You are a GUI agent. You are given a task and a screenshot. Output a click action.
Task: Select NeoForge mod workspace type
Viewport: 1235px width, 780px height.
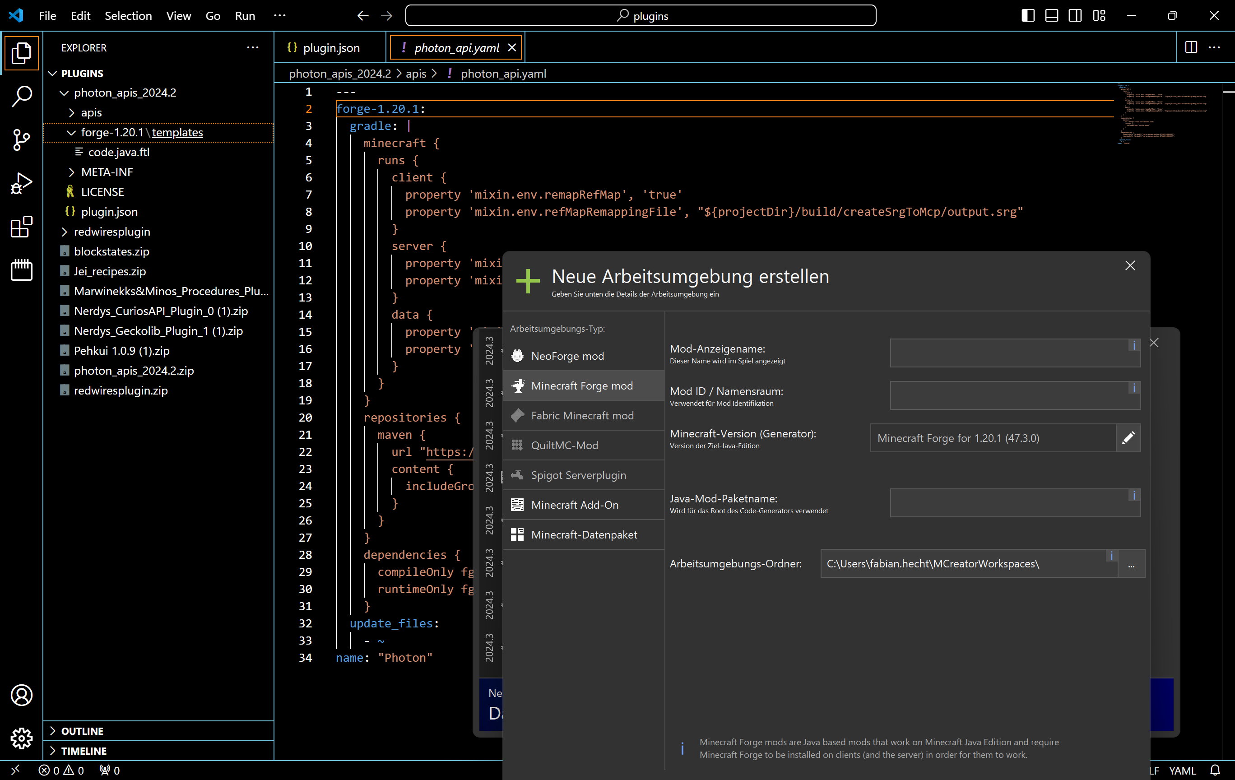pos(584,356)
